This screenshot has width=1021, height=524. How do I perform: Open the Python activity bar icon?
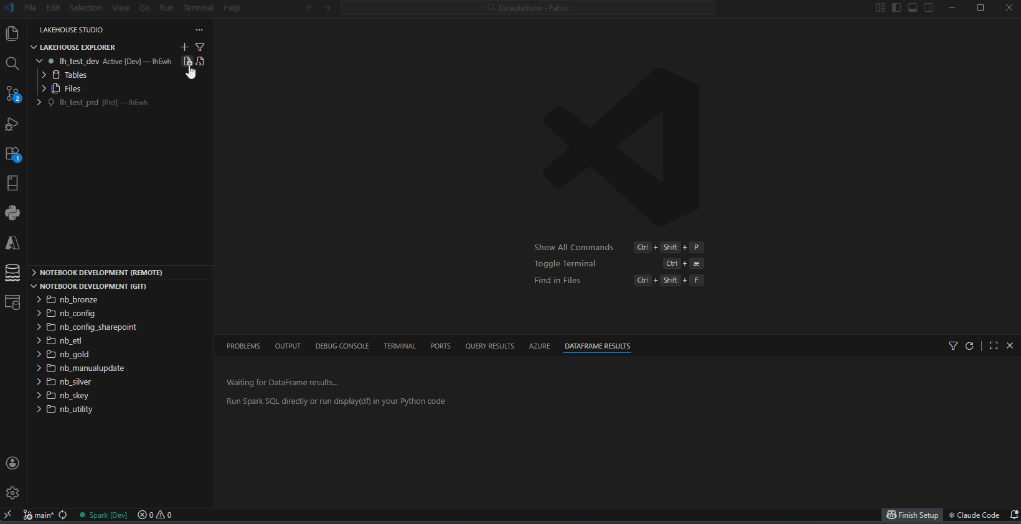(x=12, y=213)
